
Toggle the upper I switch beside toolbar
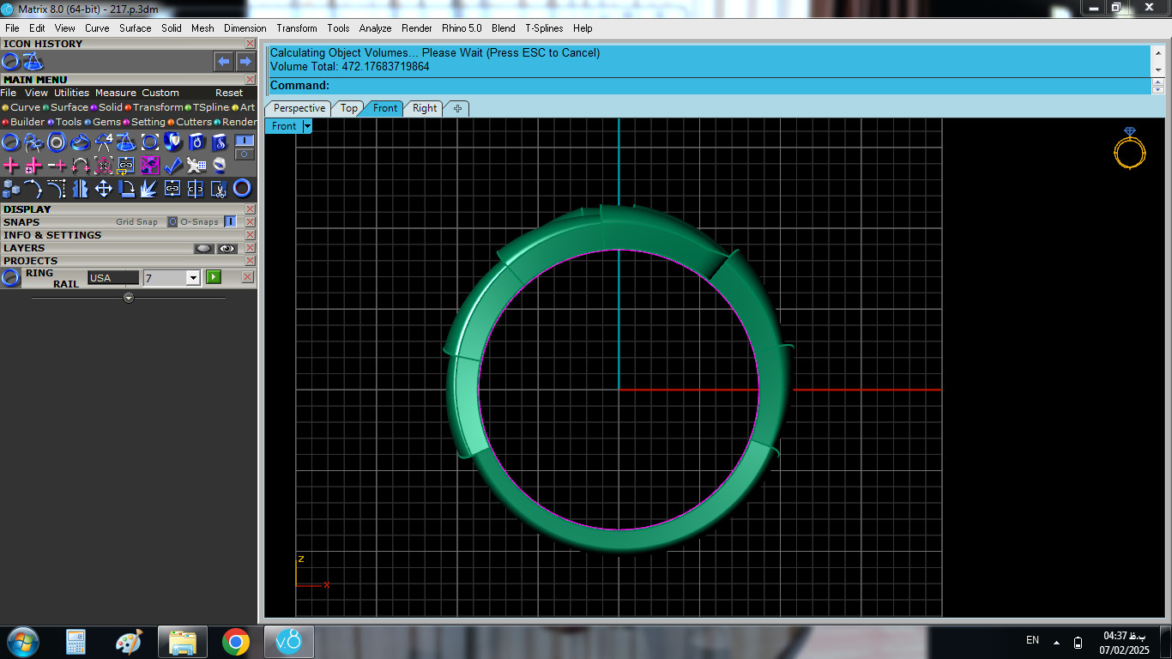pyautogui.click(x=245, y=140)
